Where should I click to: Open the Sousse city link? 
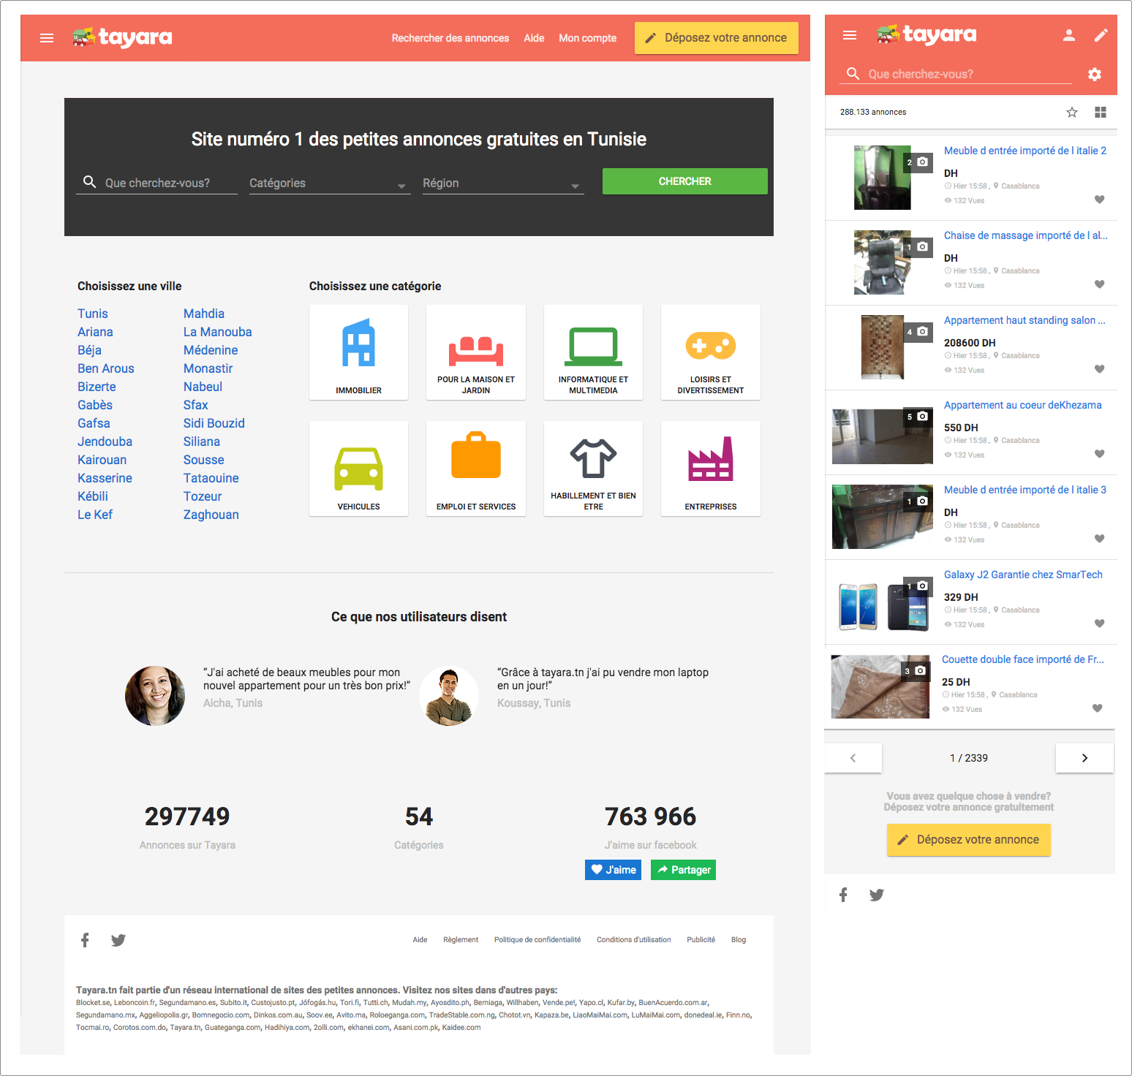tap(203, 460)
